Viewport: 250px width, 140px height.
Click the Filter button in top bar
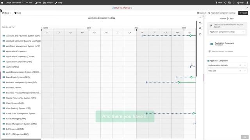(x=219, y=3)
